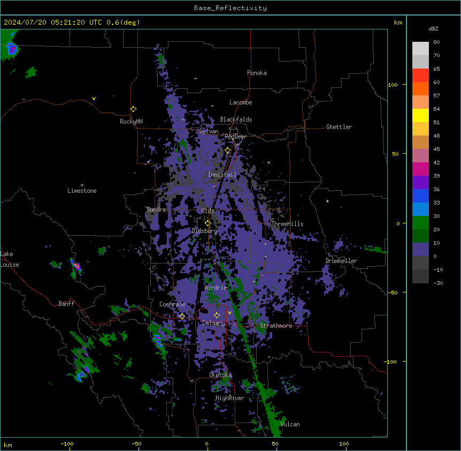Select the red 60-65 dBZ legend swatch
This screenshot has width=461, height=451.
[420, 76]
